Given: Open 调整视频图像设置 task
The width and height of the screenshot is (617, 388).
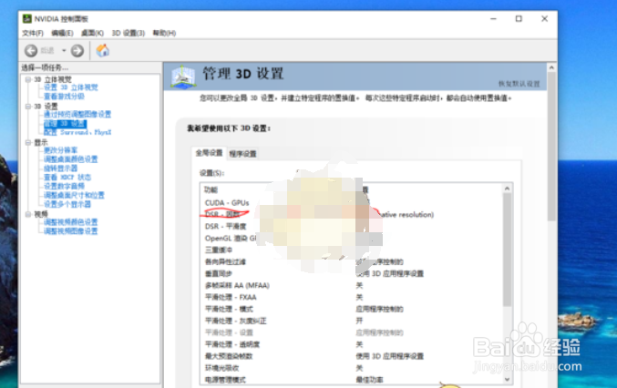Looking at the screenshot, I should click(71, 231).
